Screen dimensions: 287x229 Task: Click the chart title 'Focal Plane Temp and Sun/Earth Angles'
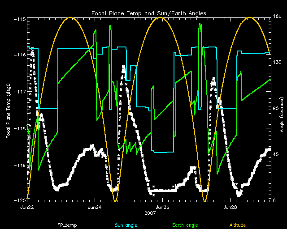tap(148, 12)
